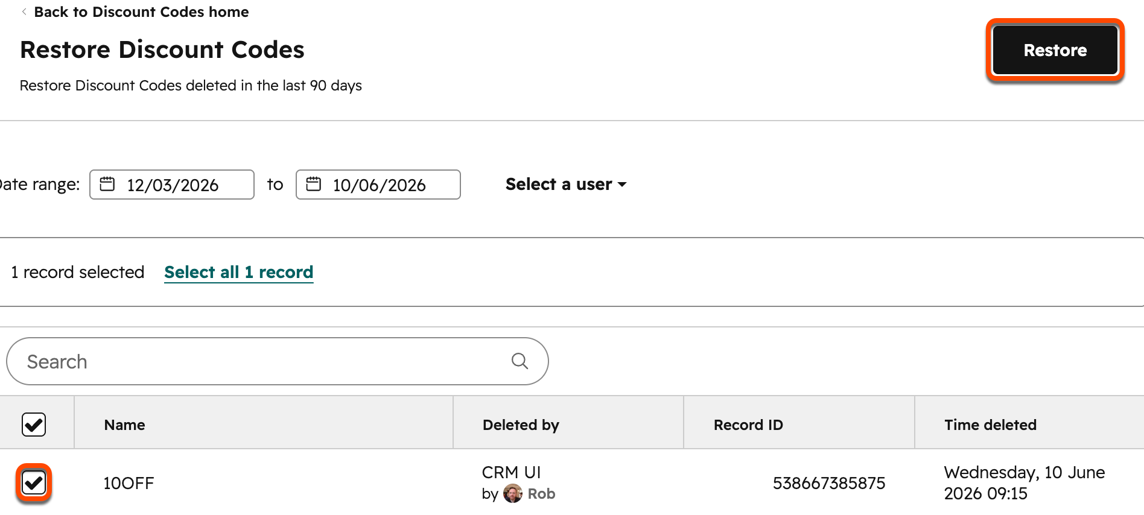Click the Select a user caret arrow
The image size is (1144, 515).
[622, 185]
